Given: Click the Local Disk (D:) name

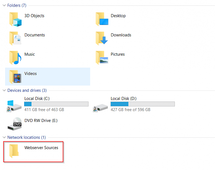Looking at the screenshot, I should pyautogui.click(x=124, y=98).
